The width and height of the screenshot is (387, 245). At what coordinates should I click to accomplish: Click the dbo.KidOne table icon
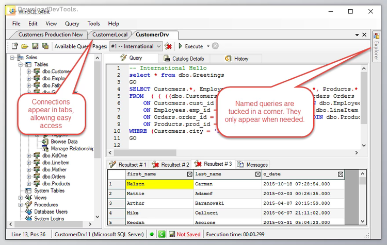click(x=37, y=155)
